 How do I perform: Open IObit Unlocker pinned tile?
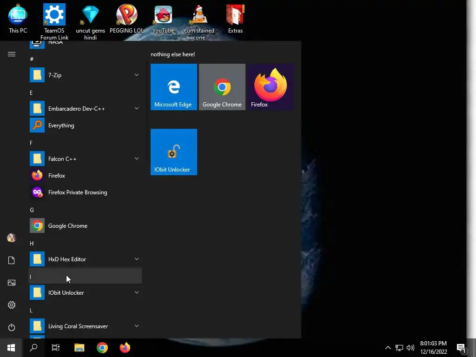pyautogui.click(x=174, y=152)
